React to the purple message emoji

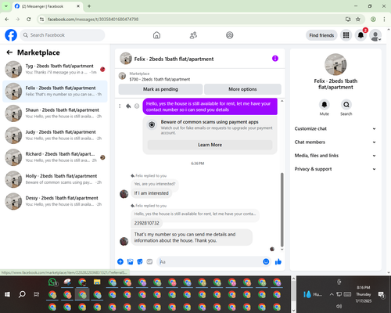point(137,106)
